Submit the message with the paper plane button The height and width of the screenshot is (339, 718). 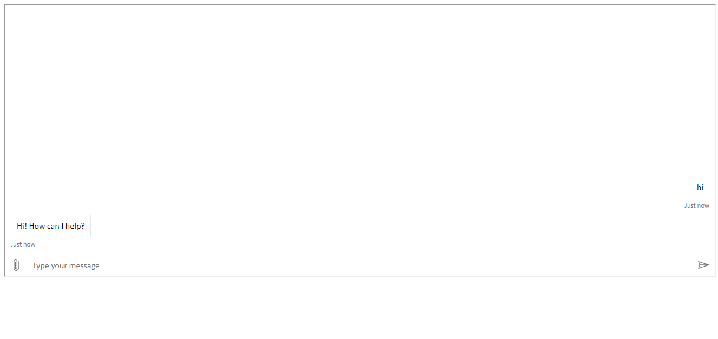pos(703,265)
